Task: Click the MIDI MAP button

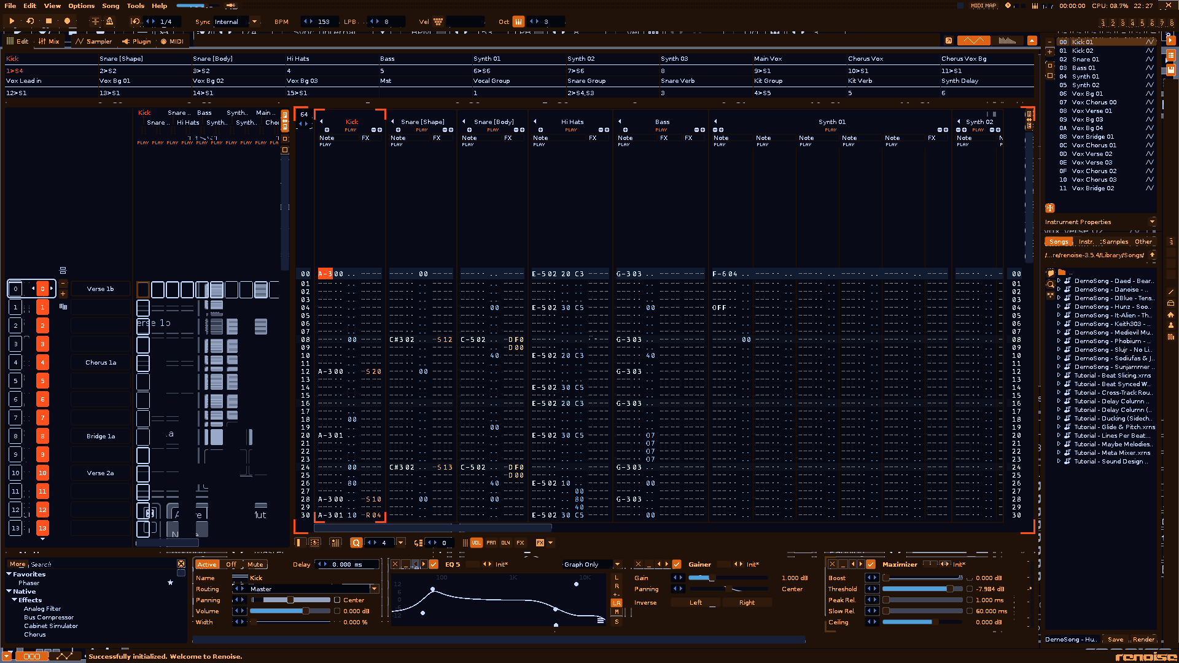Action: click(x=983, y=6)
